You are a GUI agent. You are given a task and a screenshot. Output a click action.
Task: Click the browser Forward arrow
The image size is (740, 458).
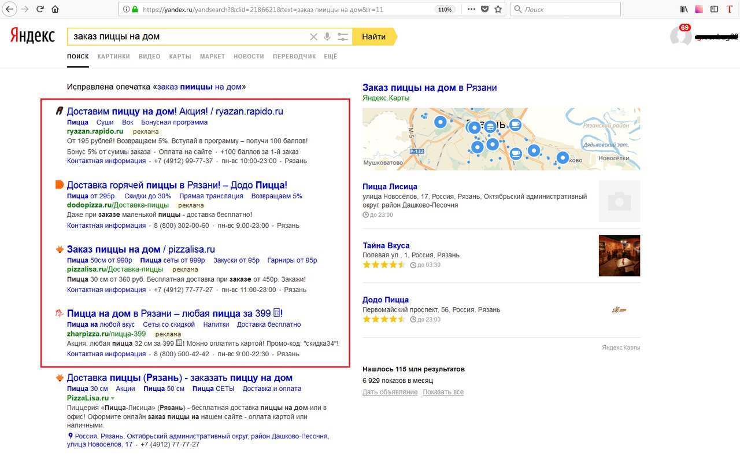tap(24, 9)
